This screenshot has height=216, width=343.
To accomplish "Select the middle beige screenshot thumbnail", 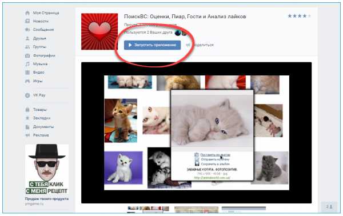I will pos(196,210).
